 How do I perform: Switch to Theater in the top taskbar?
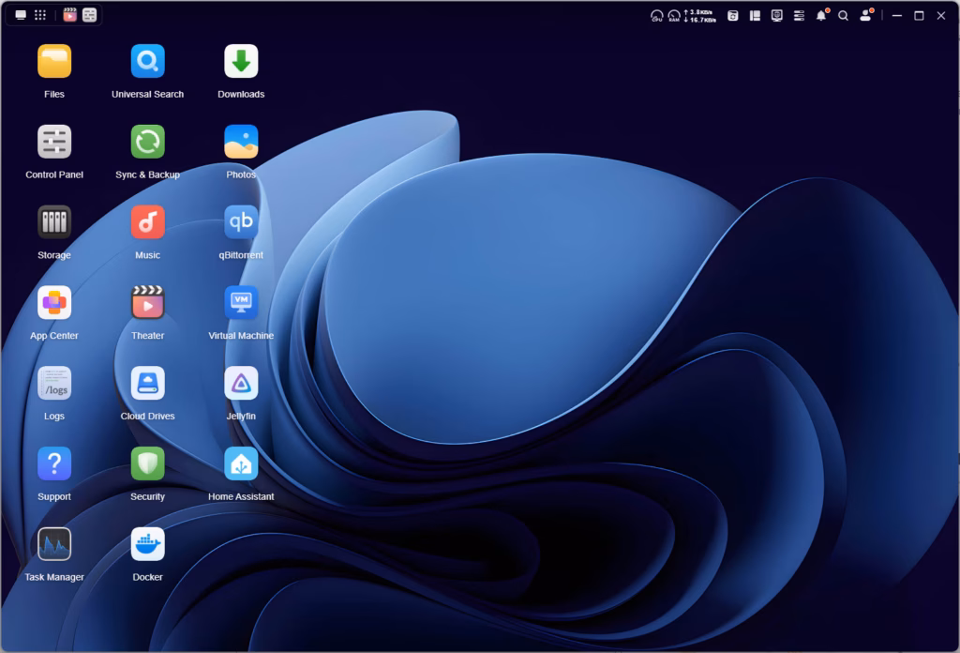tap(70, 15)
